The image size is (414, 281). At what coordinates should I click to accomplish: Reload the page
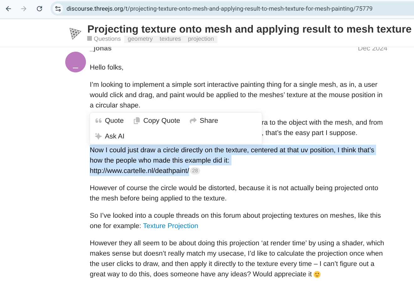point(40,9)
